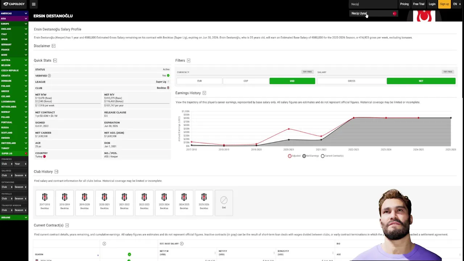Viewport: 464px width, 261px height.
Task: Click the Turkey flag next to Country
Action: (45, 157)
